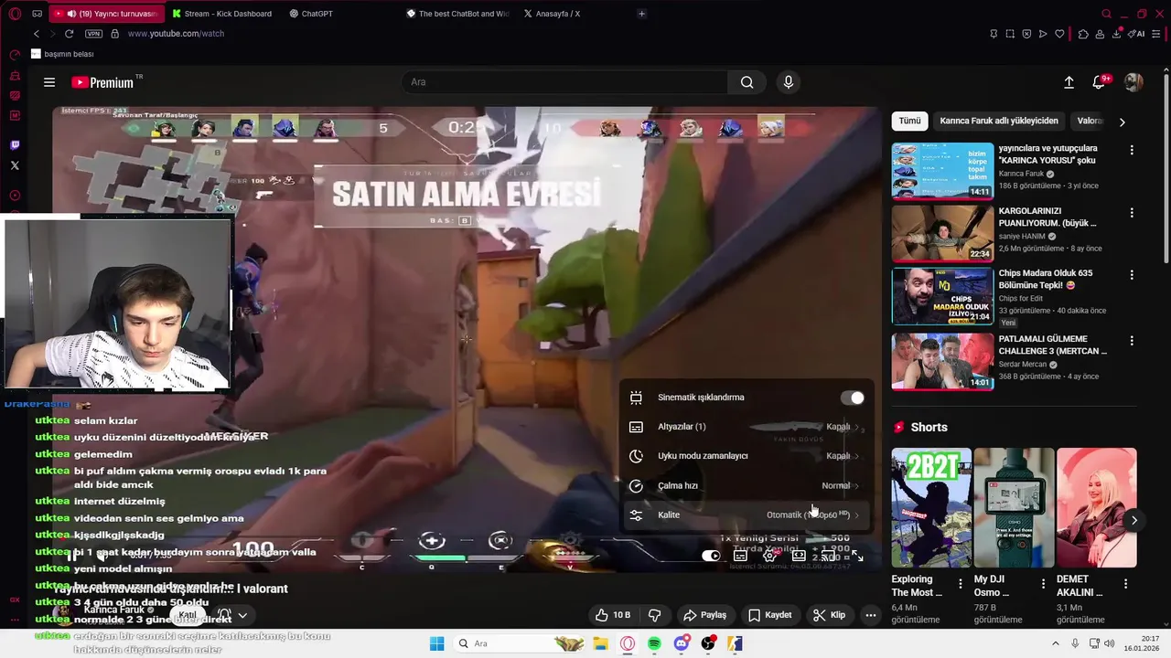Image resolution: width=1171 pixels, height=658 pixels.
Task: Select the Tümü filter chip
Action: pos(909,121)
